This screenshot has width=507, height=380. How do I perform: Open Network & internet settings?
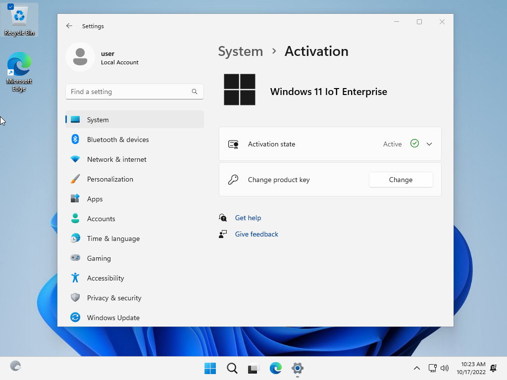116,159
